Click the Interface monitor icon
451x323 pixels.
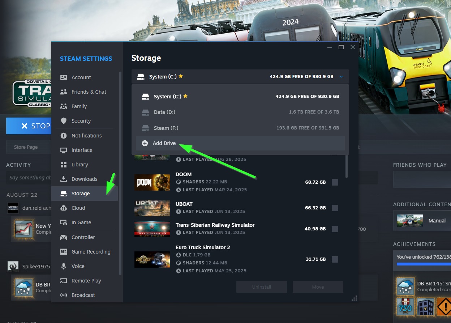pyautogui.click(x=64, y=150)
